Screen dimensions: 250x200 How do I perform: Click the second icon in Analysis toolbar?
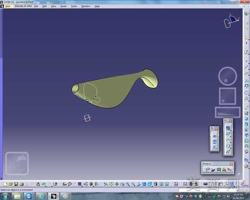click(x=213, y=170)
